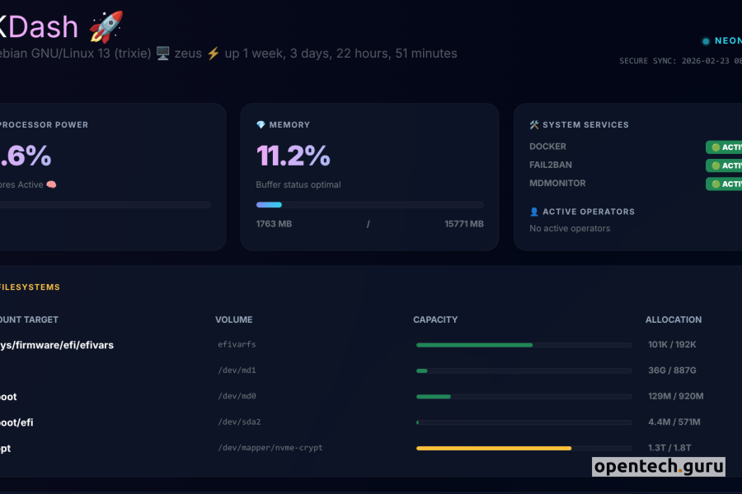Screen dimensions: 742x494
Task: Click the MDMonitor ACTIVE status badge
Action: 725,184
